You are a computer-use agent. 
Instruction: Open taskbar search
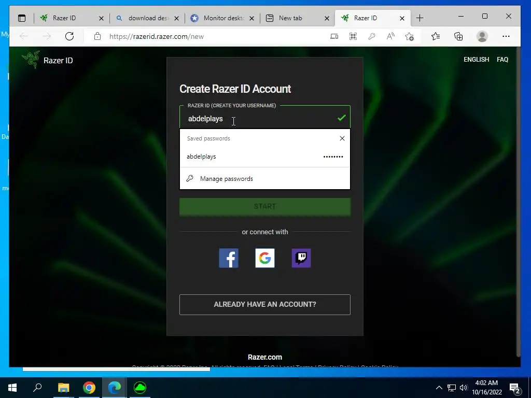[37, 388]
